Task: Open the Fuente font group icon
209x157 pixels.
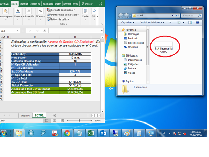Action: (18, 11)
